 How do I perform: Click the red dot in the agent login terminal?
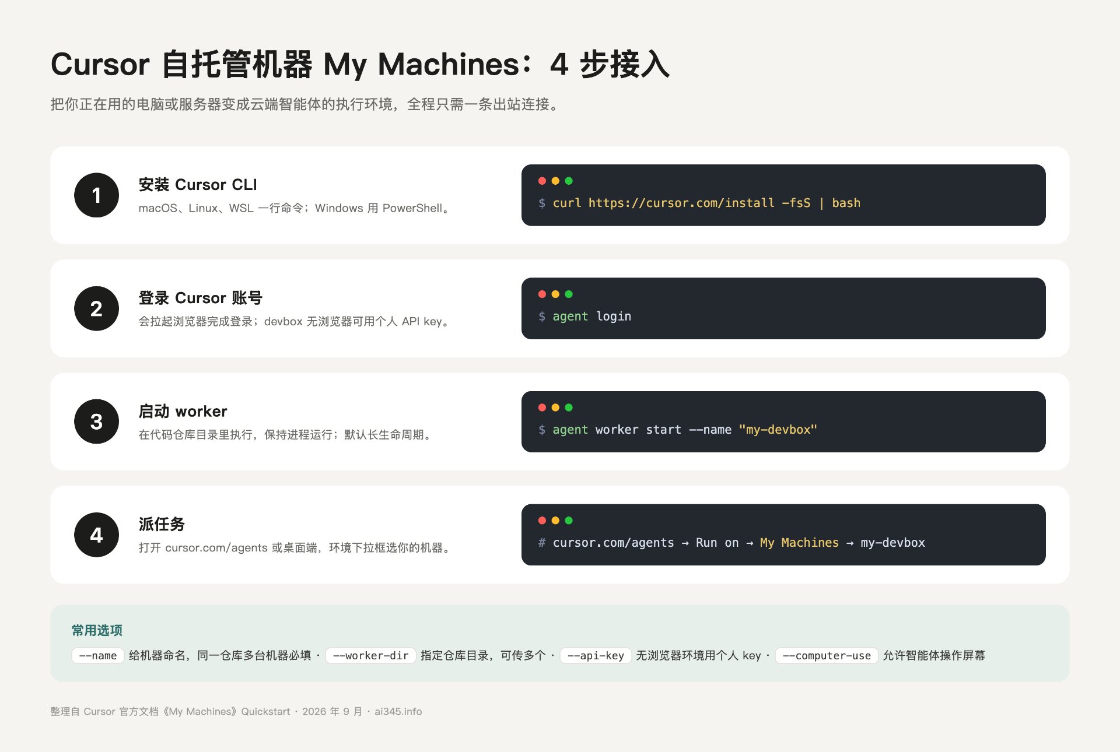(542, 294)
